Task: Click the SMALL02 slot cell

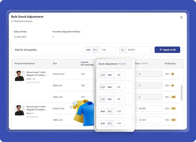Action: point(58,97)
